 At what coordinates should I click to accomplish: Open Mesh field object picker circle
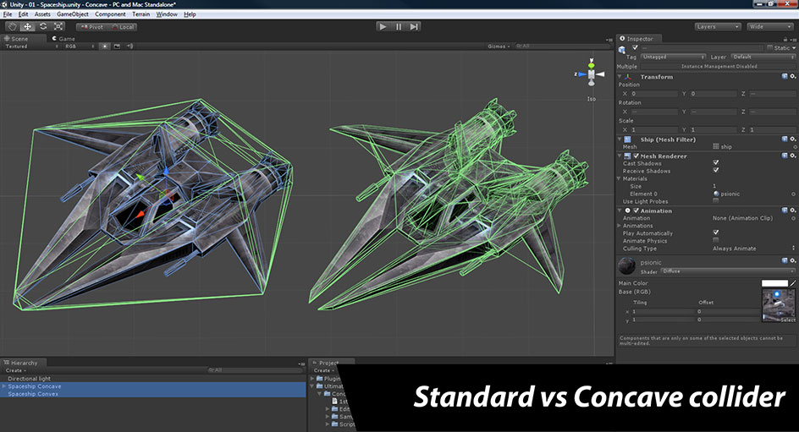tap(795, 147)
